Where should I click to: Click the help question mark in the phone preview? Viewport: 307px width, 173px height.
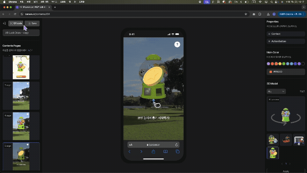pos(177,44)
